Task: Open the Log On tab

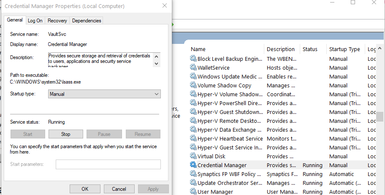Action: [x=35, y=21]
